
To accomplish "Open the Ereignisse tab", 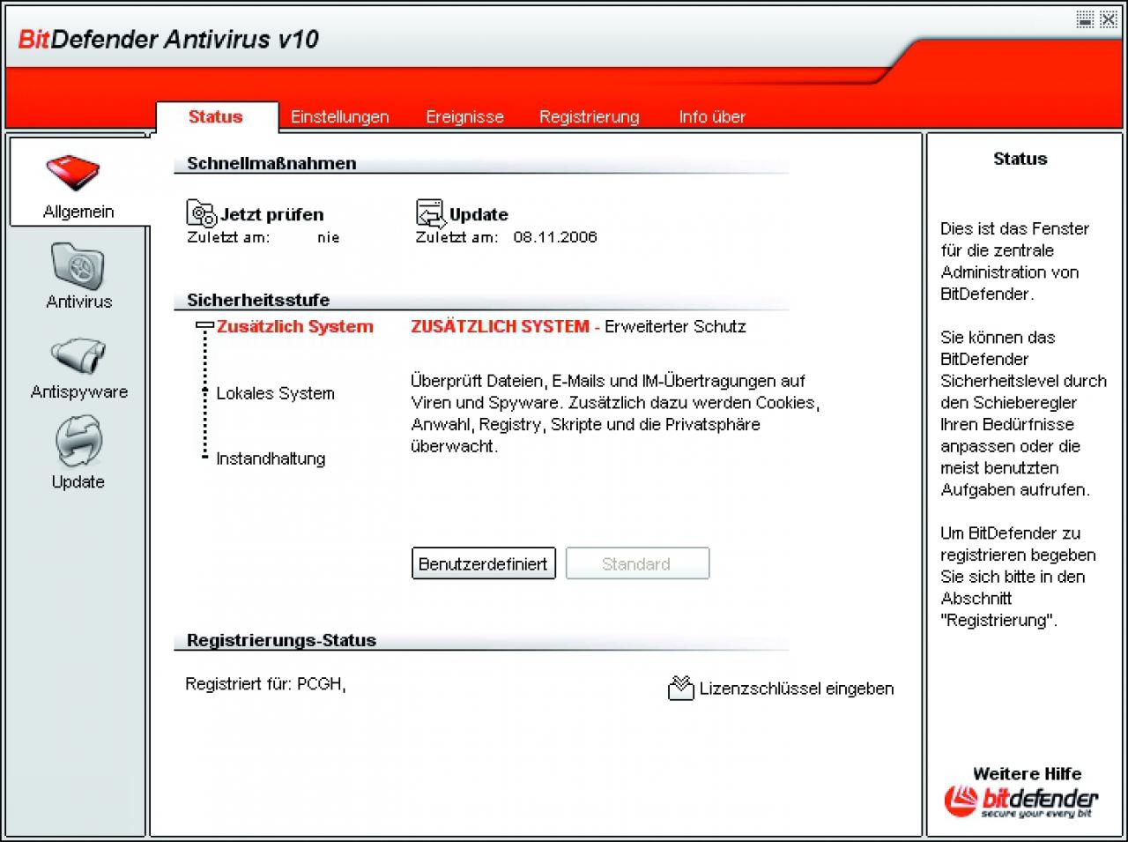I will coord(464,117).
